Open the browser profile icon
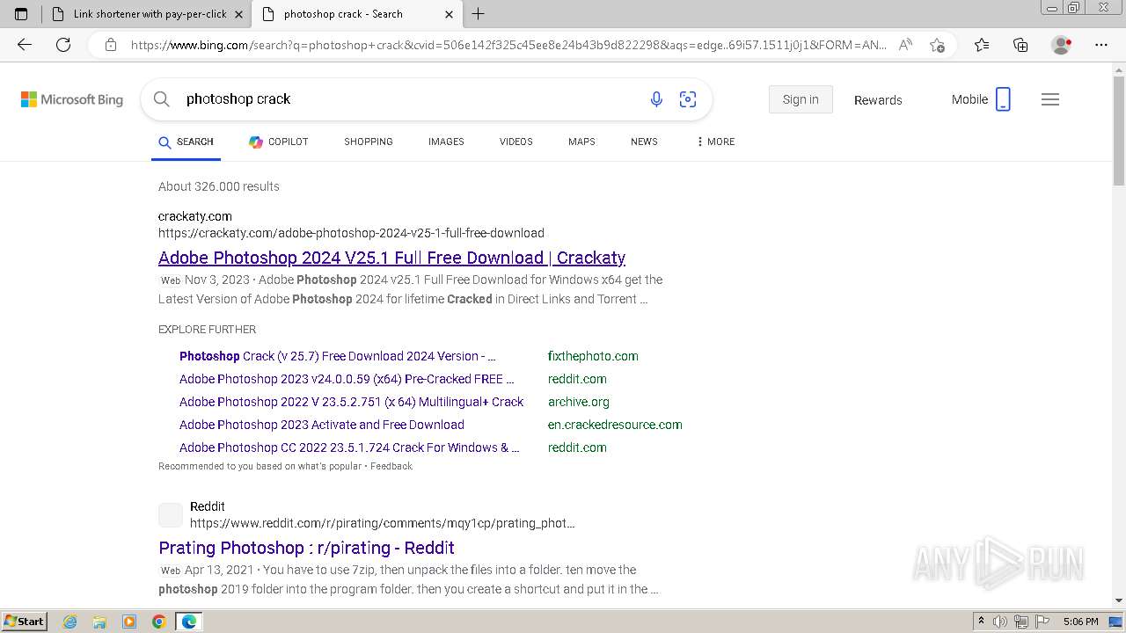The image size is (1126, 633). pos(1062,45)
